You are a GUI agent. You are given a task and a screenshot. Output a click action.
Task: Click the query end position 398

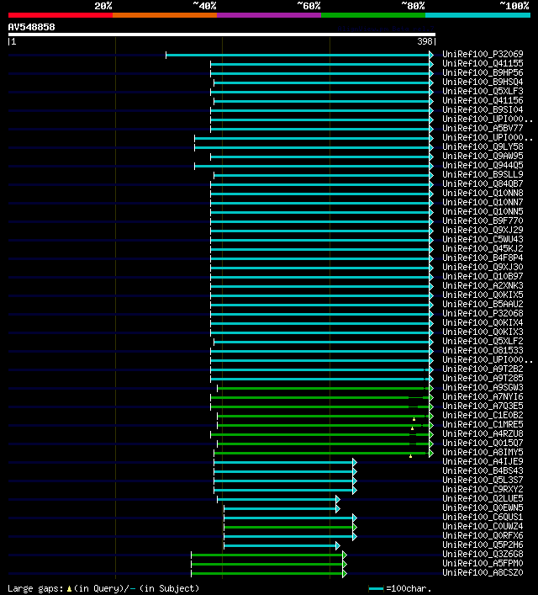coord(425,42)
